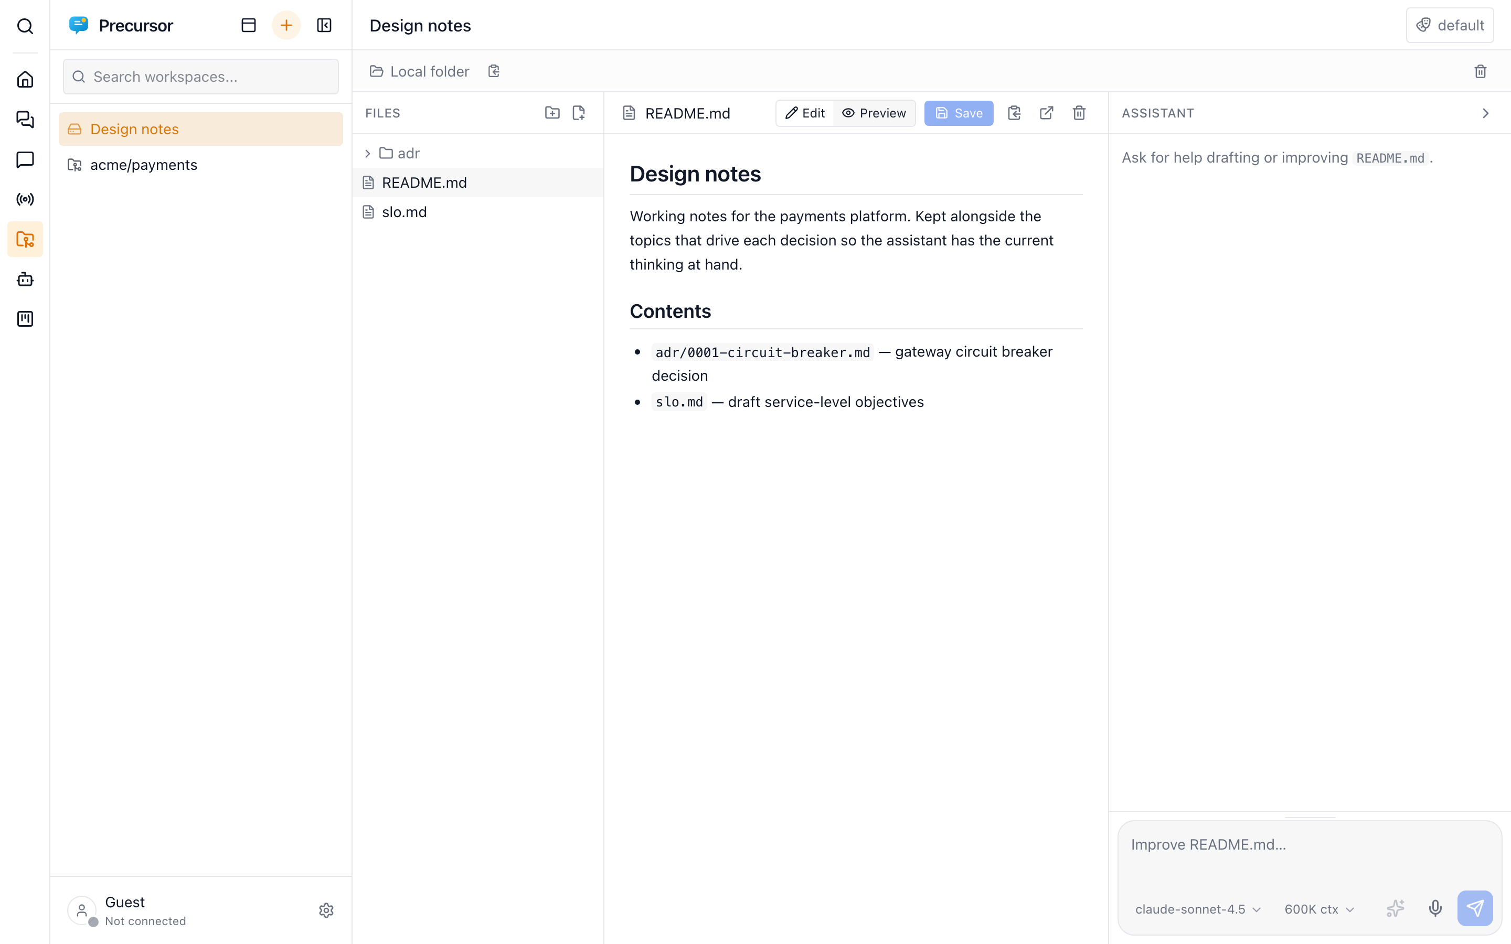Open the claude-sonnet-4.5 model dropdown

[1198, 909]
